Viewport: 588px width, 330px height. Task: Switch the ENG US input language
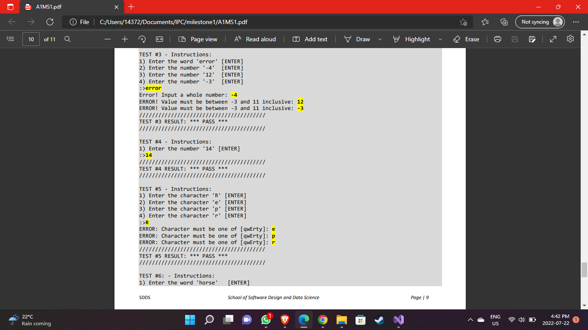[495, 320]
